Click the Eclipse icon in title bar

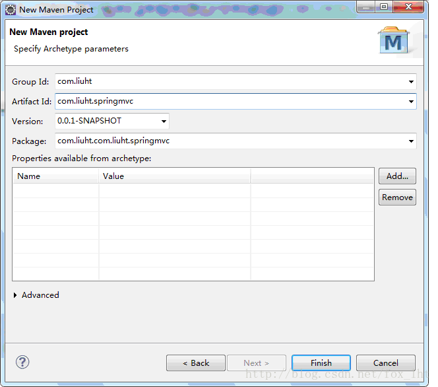point(11,10)
